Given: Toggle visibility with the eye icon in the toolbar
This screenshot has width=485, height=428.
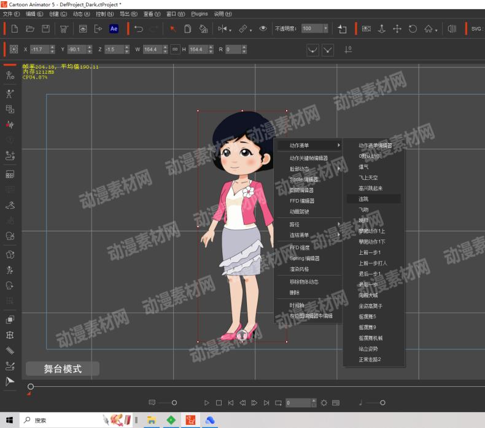Looking at the screenshot, I should tap(263, 28).
